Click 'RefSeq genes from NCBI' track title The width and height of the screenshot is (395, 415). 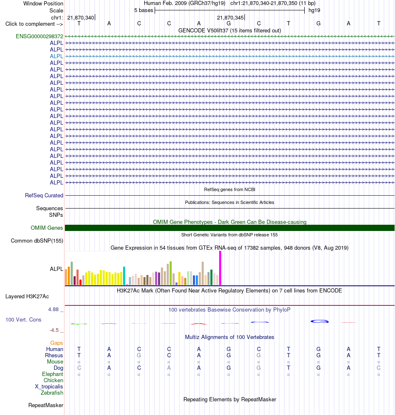click(x=230, y=189)
